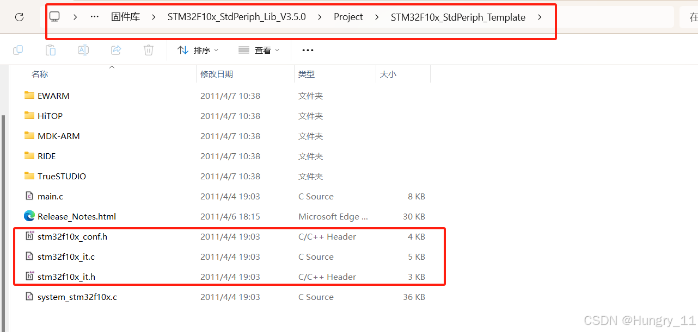Click the main.c file icon
Viewport: 698px width, 332px height.
(29, 196)
